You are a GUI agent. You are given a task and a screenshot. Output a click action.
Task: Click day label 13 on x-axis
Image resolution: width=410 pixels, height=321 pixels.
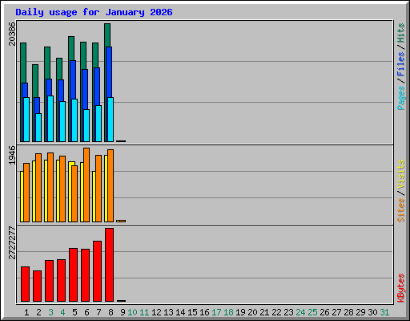click(x=168, y=312)
